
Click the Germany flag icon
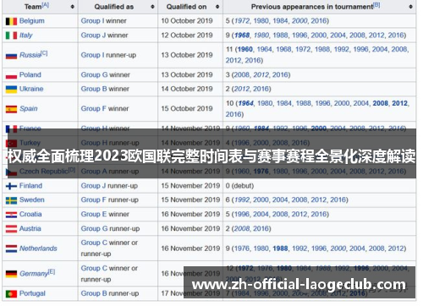11,274
